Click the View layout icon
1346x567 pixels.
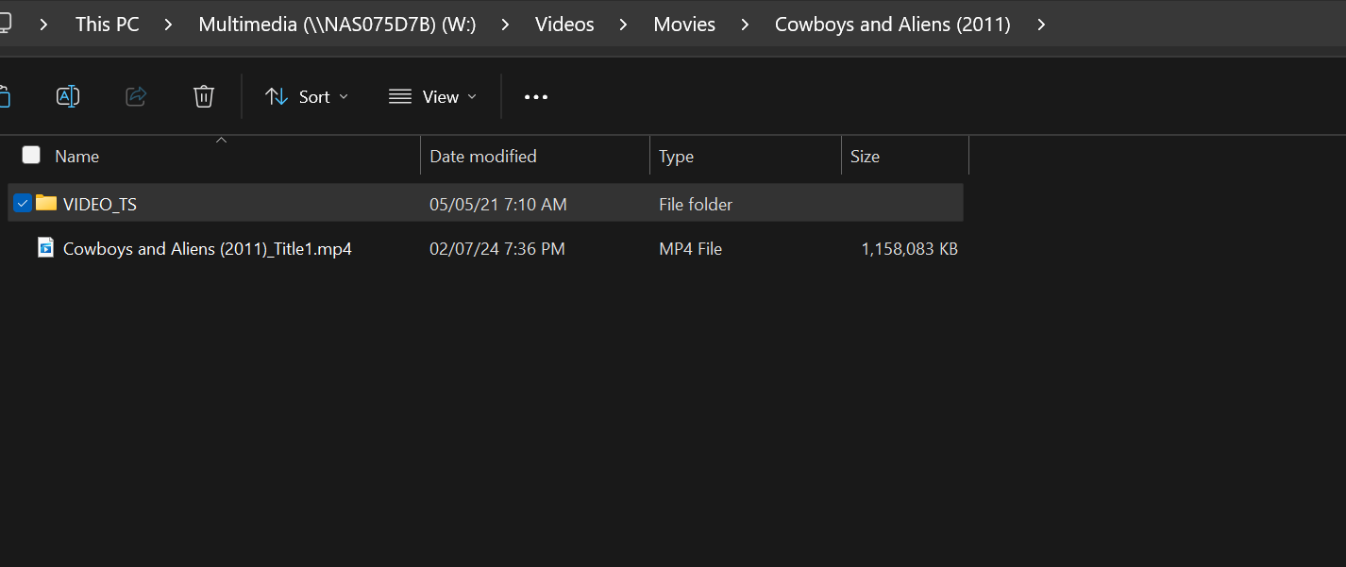(398, 95)
